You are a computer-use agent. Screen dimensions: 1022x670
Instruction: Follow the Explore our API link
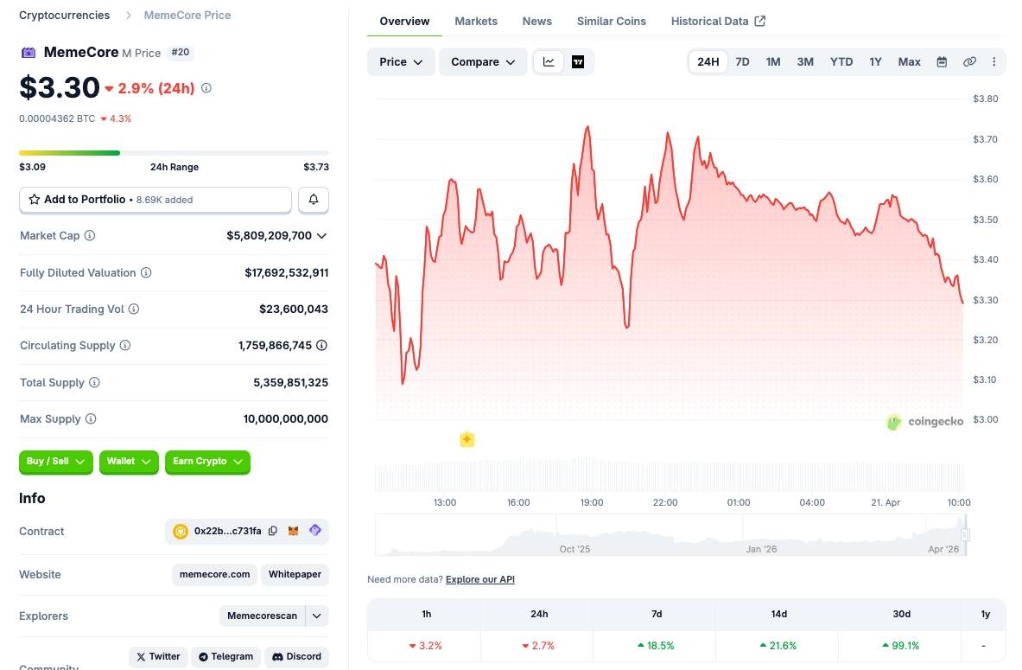[479, 579]
